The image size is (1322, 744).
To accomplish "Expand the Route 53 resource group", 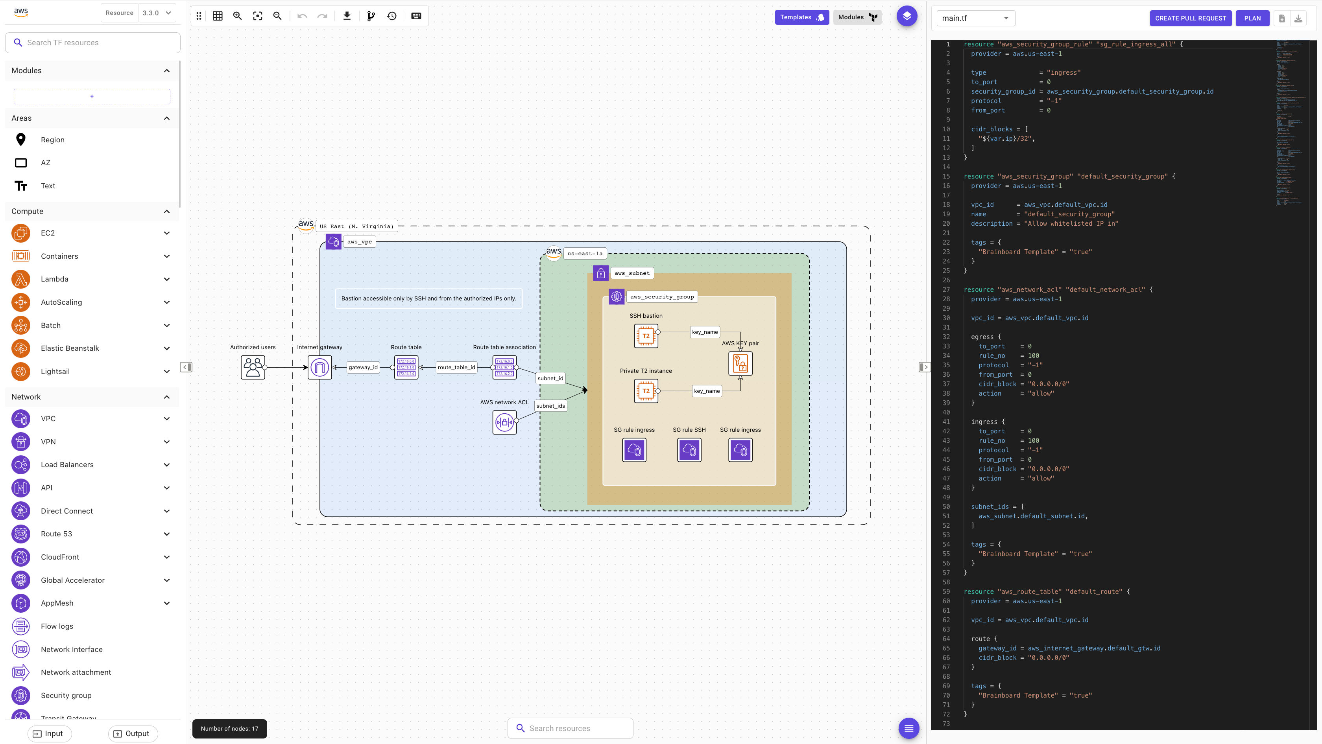I will tap(167, 534).
